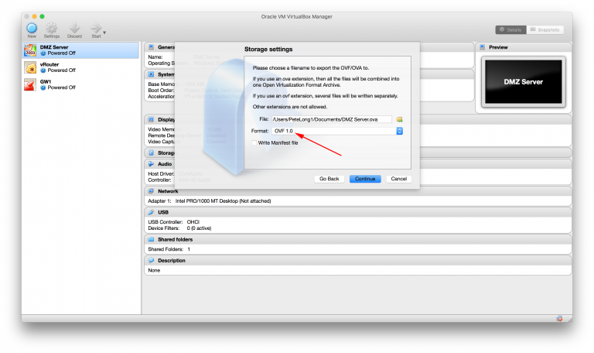Open the Shared folders section title
This screenshot has height=353, width=594.
pos(175,240)
